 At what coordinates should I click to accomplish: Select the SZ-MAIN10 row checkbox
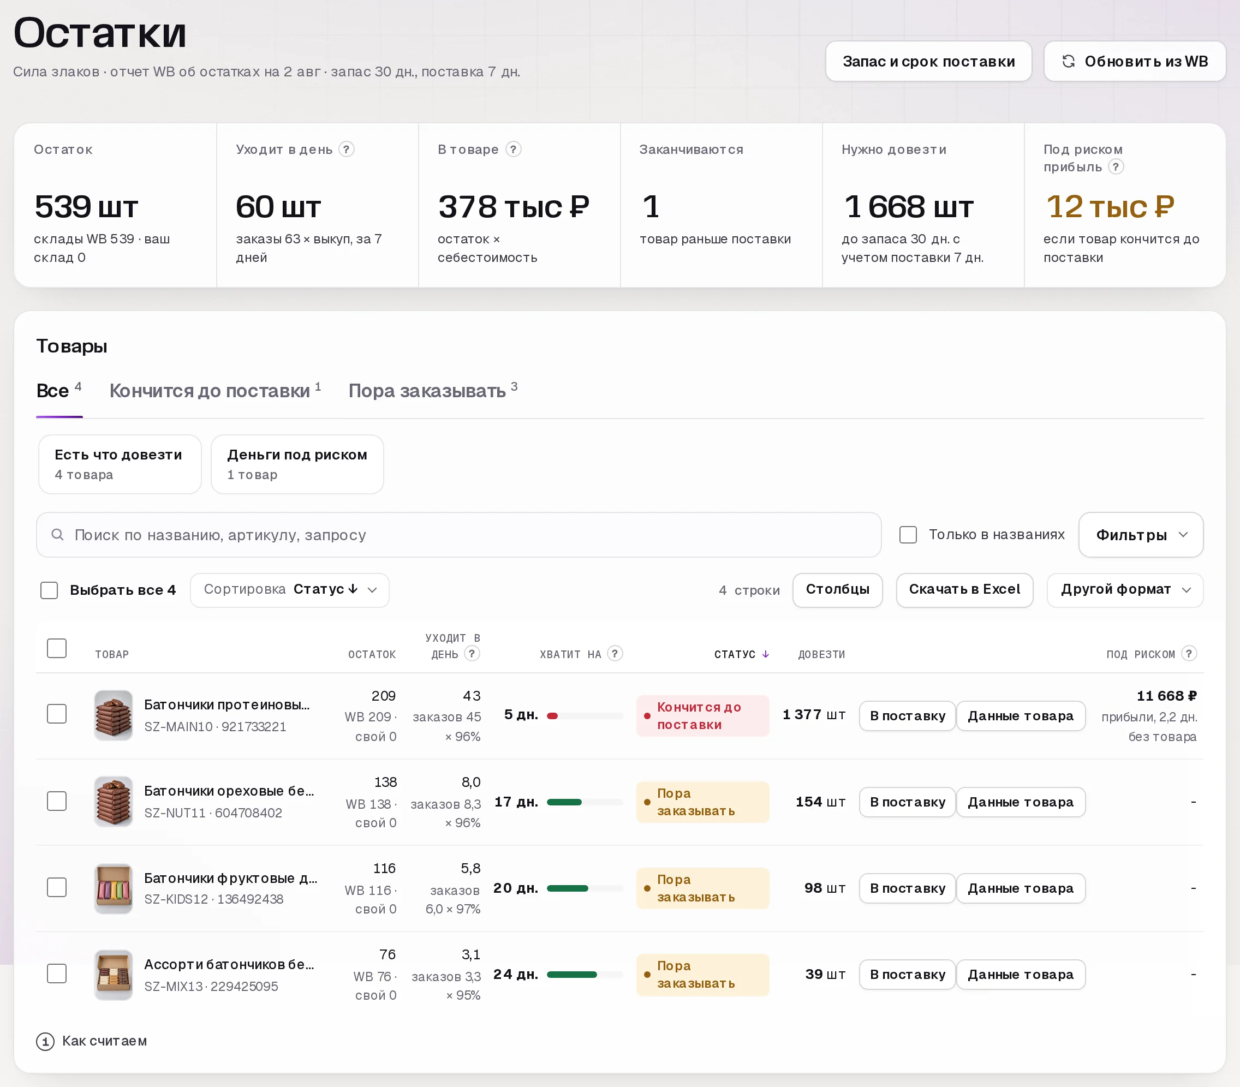57,713
